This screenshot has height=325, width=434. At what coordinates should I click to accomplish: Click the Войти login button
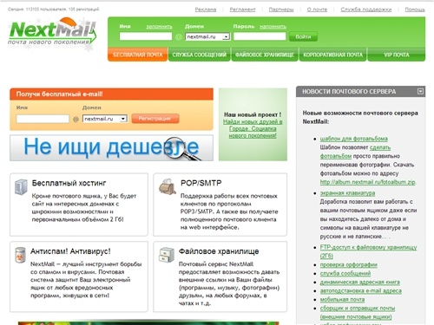pyautogui.click(x=303, y=36)
